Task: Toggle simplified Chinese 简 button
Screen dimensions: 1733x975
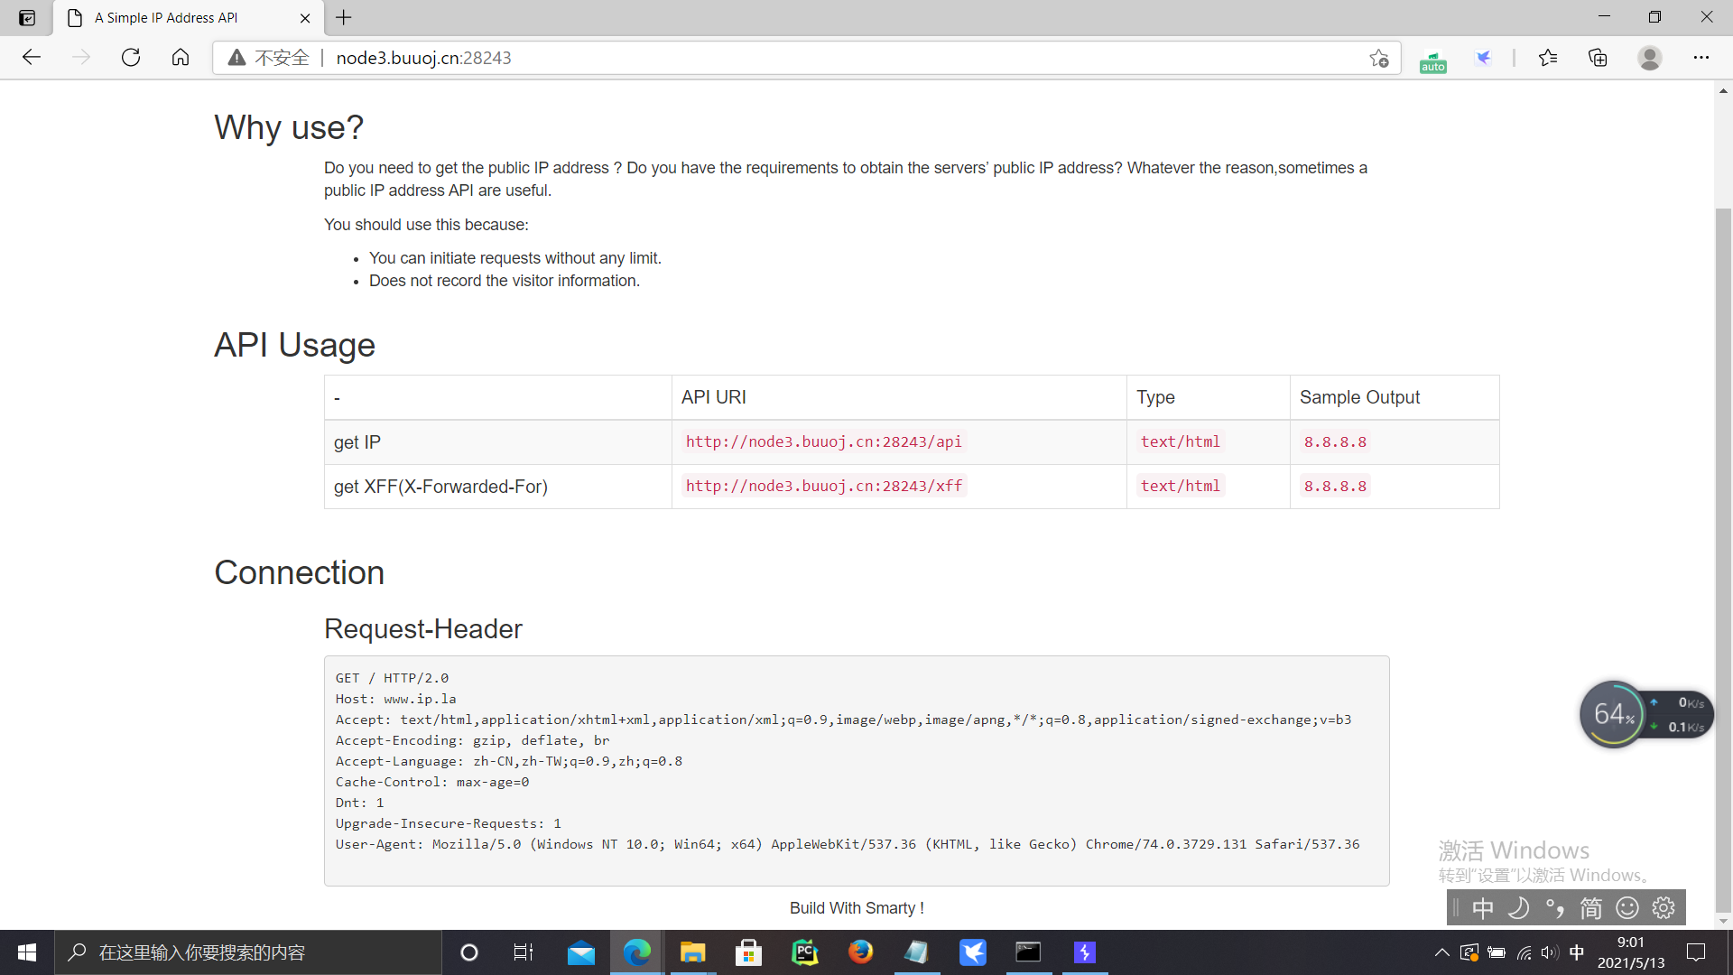Action: (x=1590, y=907)
